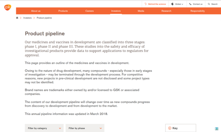Click the sentence 'This page provides an outline'
This screenshot has width=221, height=132.
point(77,63)
